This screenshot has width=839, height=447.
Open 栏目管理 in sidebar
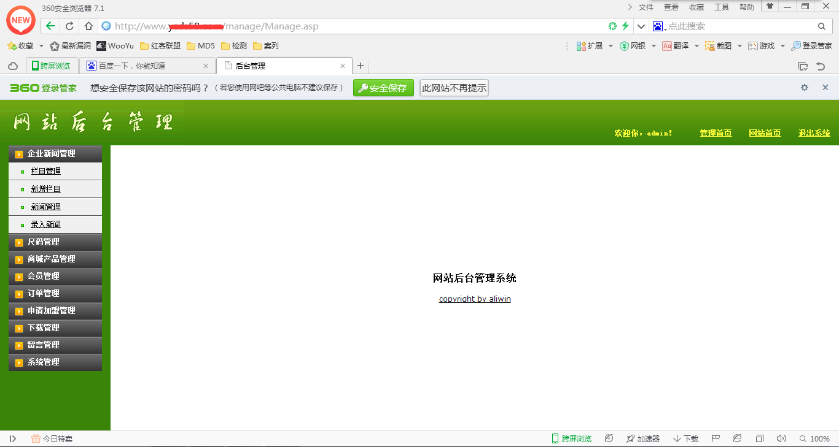click(x=46, y=171)
